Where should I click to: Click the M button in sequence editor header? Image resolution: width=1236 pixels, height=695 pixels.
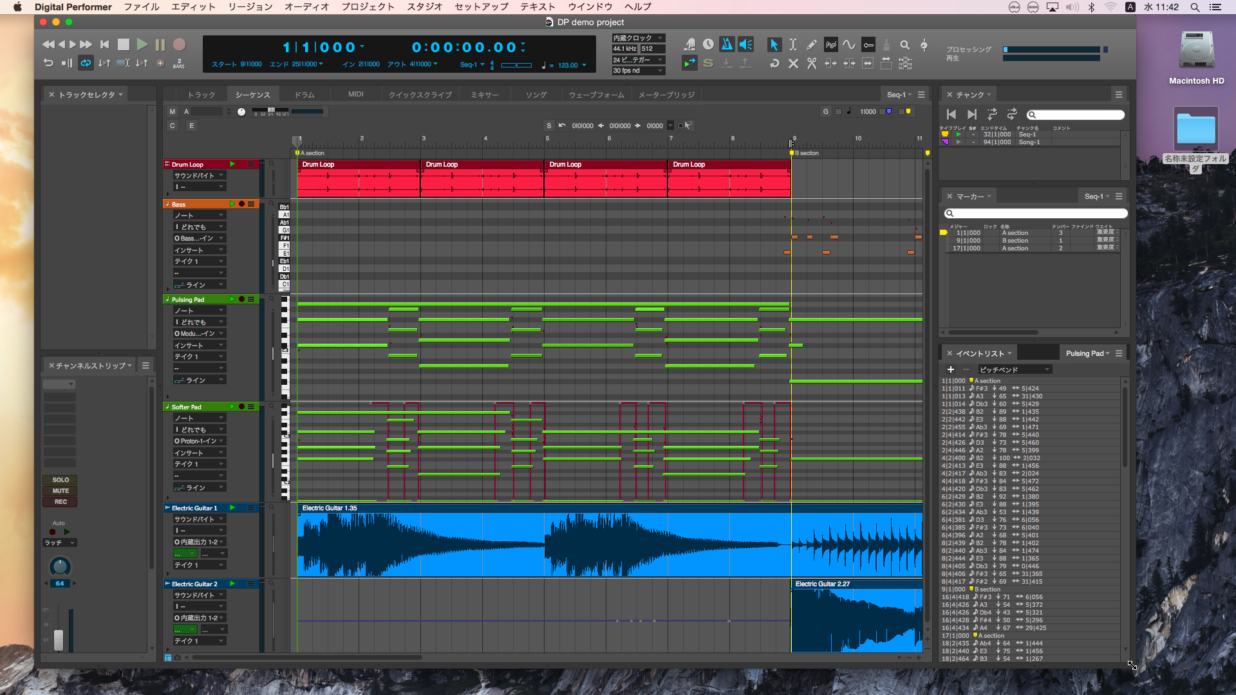coord(173,111)
